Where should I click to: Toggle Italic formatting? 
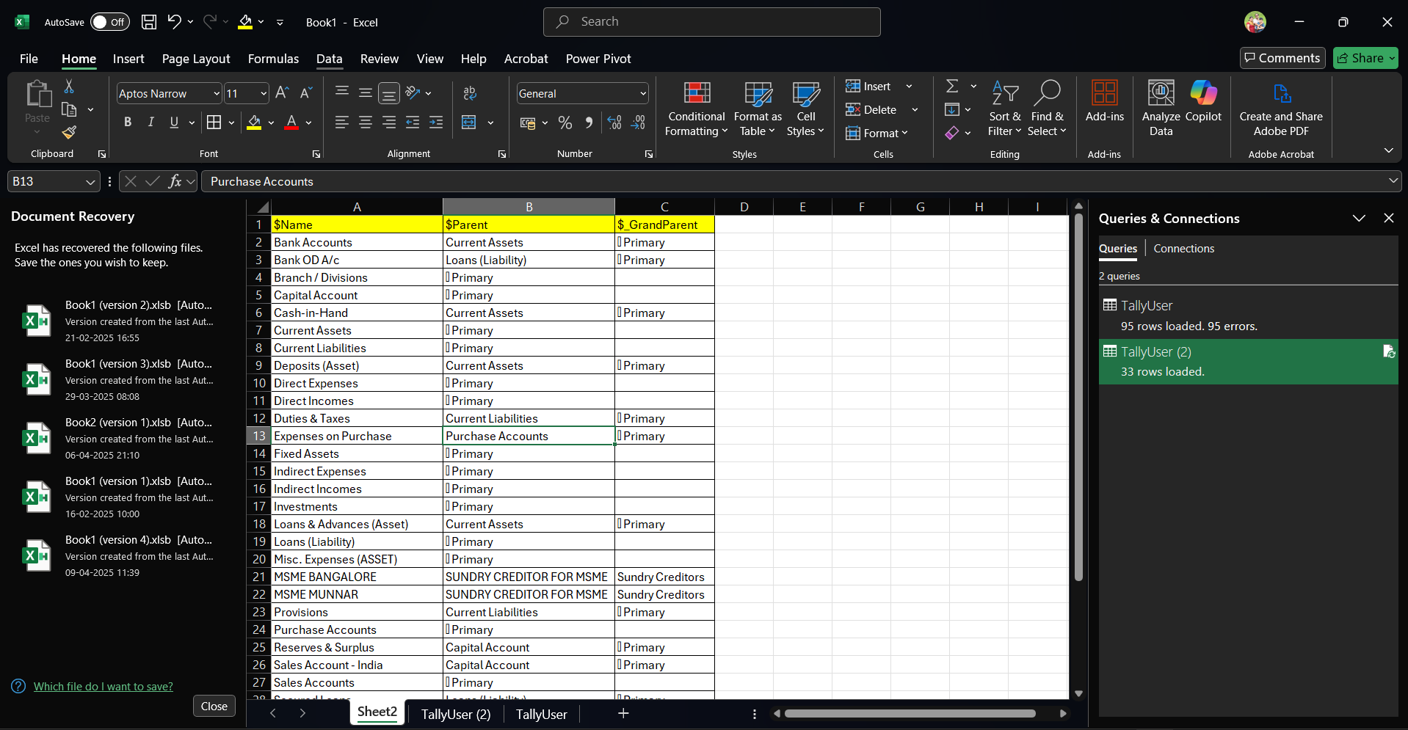(151, 123)
